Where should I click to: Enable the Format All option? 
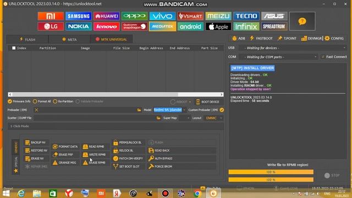(x=42, y=101)
